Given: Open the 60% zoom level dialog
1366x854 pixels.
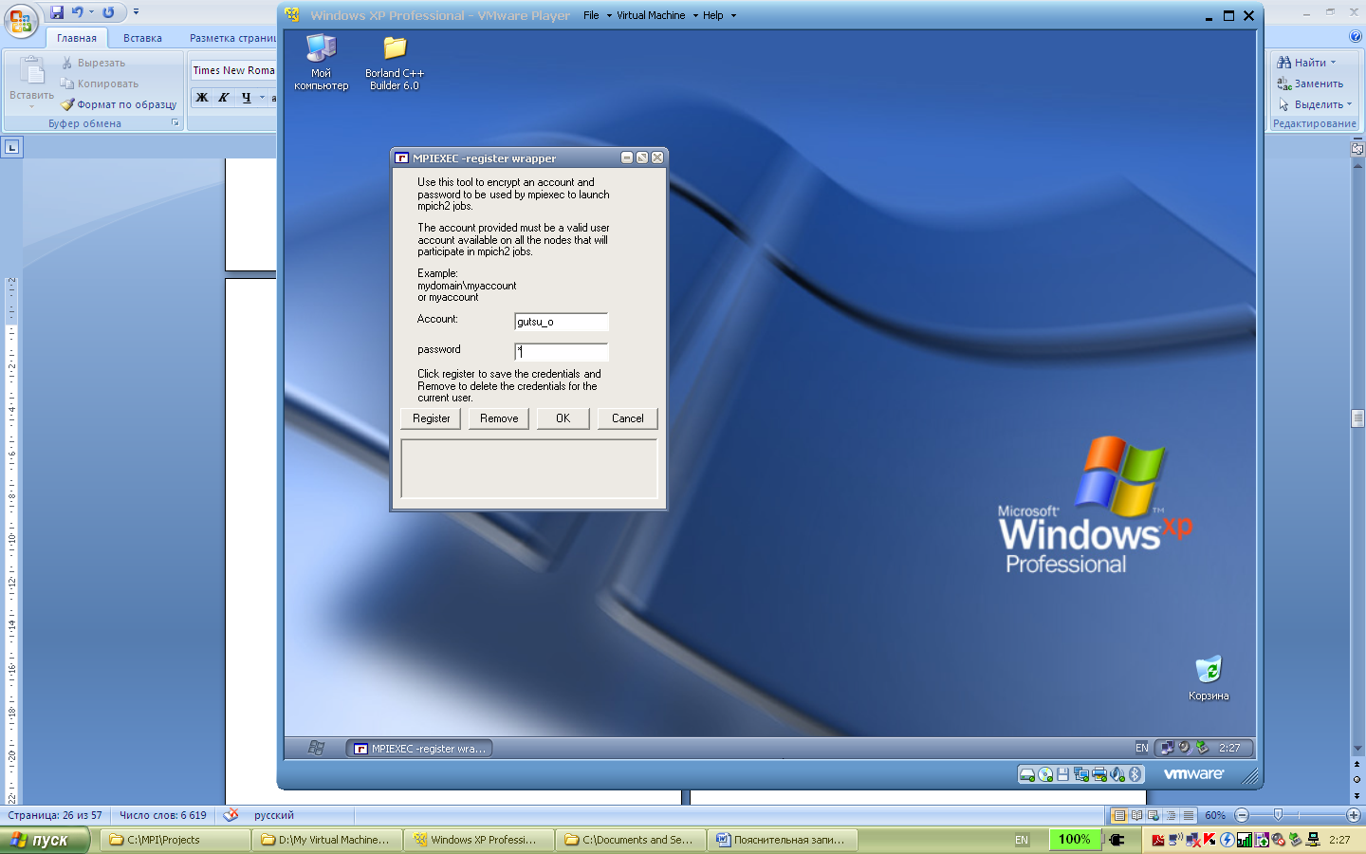Looking at the screenshot, I should (1215, 815).
